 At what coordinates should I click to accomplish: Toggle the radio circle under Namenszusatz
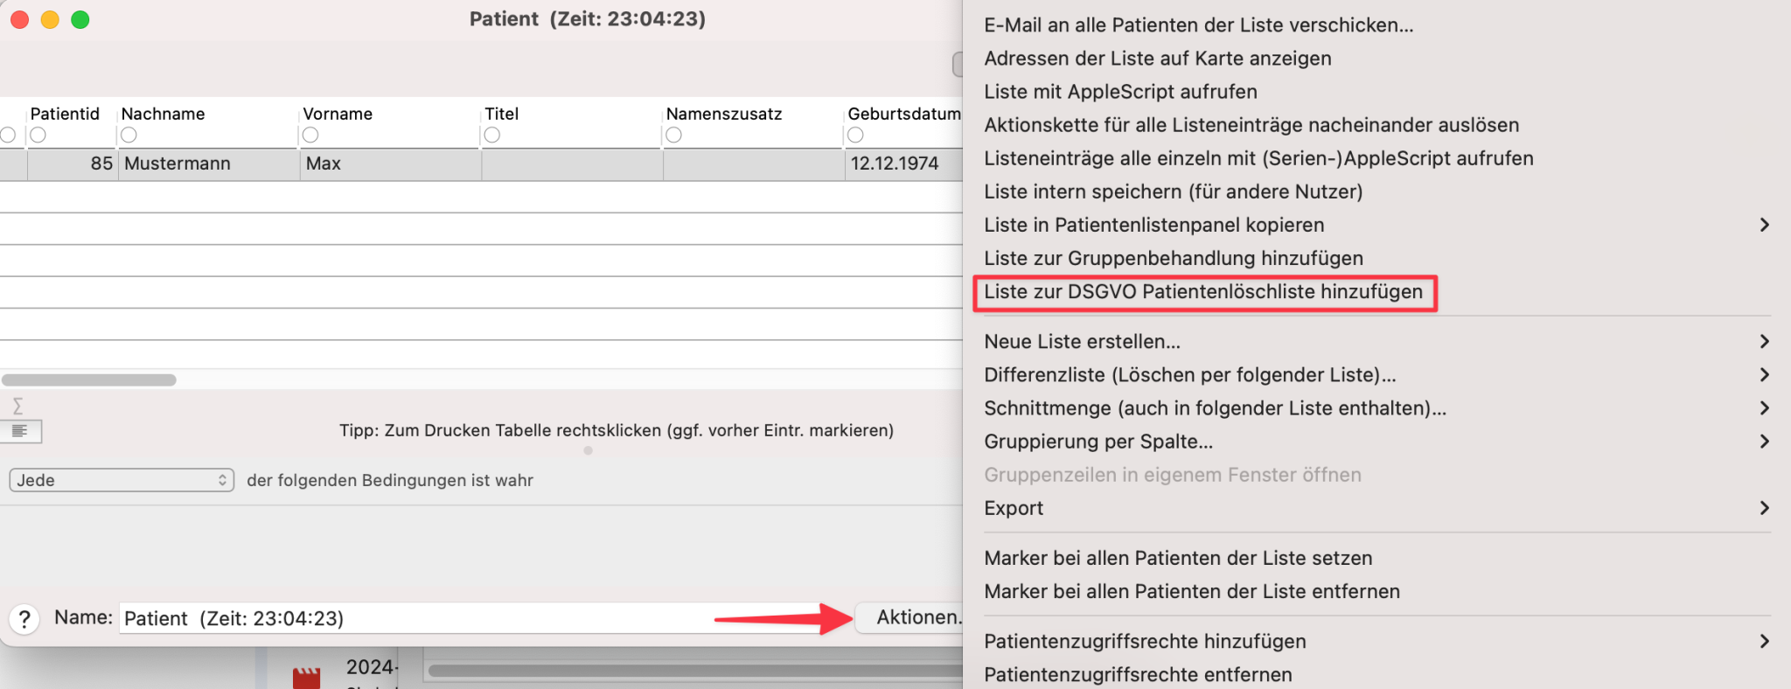[x=673, y=135]
